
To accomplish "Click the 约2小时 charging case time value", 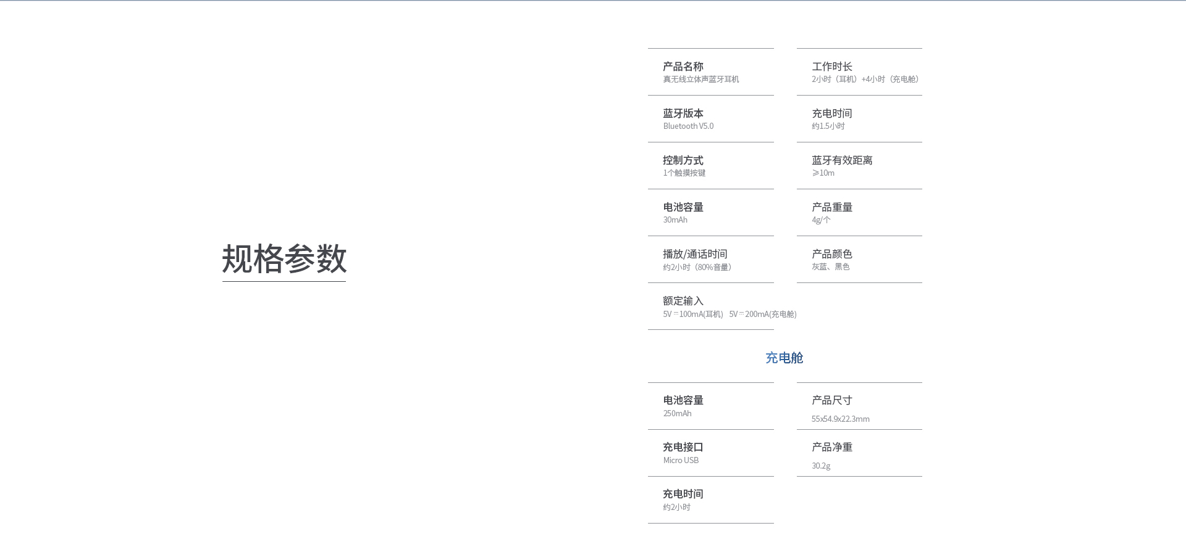I will tap(677, 508).
